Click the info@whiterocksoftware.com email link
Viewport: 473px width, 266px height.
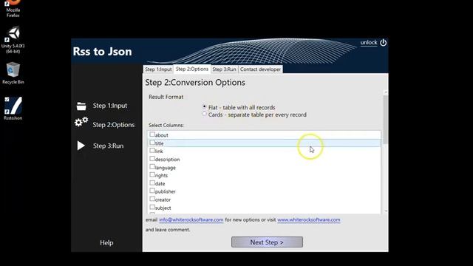(191, 220)
